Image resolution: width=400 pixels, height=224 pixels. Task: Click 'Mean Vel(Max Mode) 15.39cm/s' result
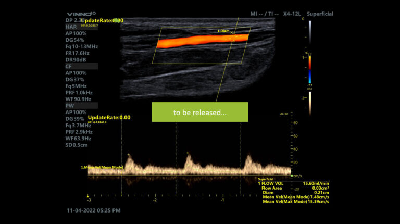click(296, 202)
